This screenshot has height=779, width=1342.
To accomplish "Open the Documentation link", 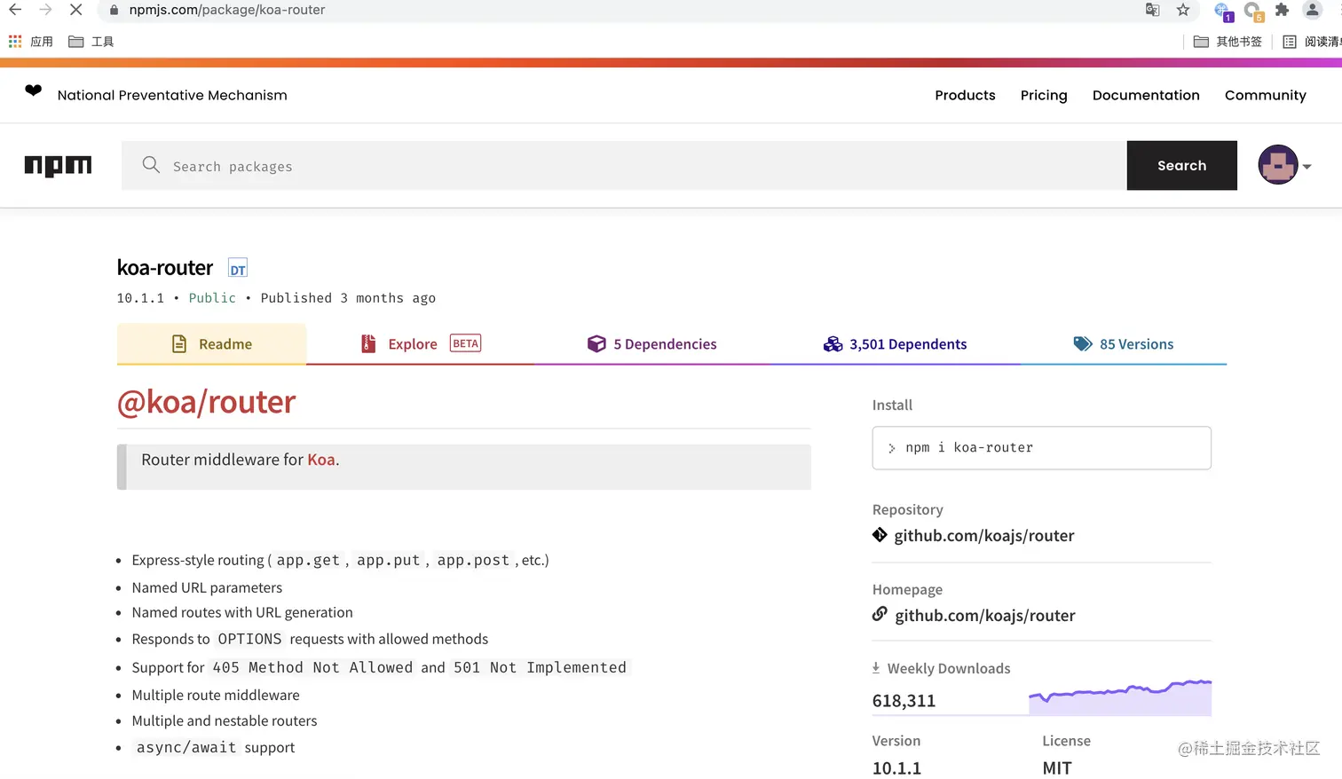I will [1146, 95].
